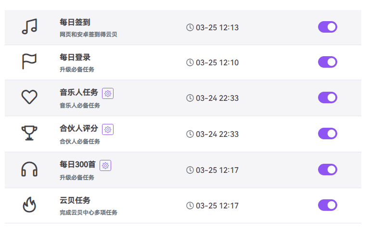Disable the 每日300首 toggle
The image size is (370, 231).
pos(327,170)
